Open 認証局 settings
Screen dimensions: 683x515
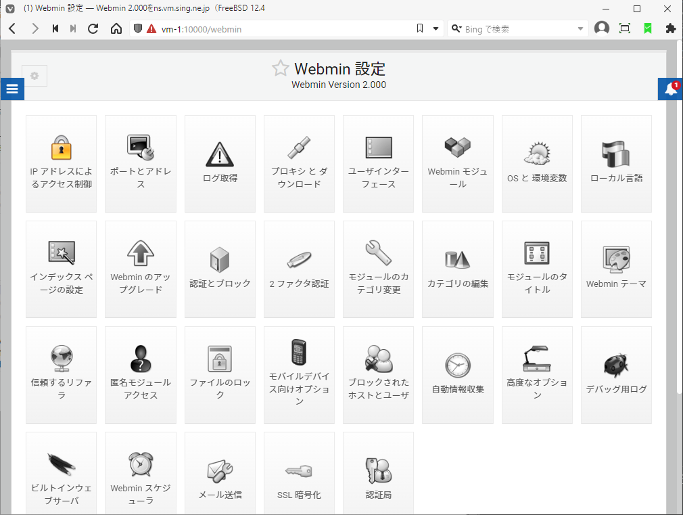(378, 473)
